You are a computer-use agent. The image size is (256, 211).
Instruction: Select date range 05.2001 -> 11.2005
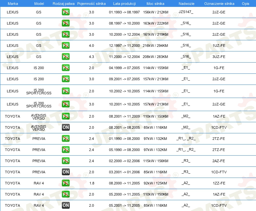[124, 205]
